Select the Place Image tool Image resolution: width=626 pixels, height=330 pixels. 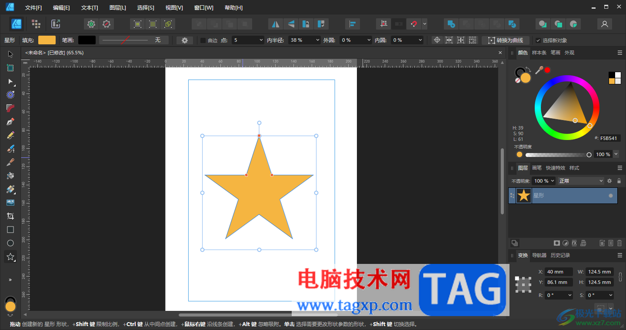[x=10, y=203]
